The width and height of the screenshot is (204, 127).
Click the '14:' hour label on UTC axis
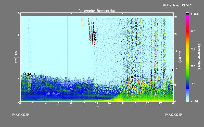pyautogui.click(x=110, y=103)
